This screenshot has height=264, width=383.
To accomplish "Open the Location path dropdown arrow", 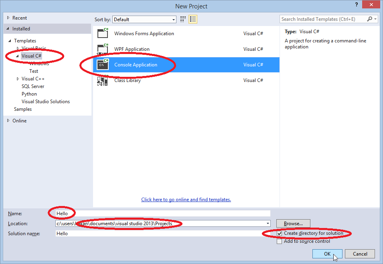I will (x=268, y=223).
